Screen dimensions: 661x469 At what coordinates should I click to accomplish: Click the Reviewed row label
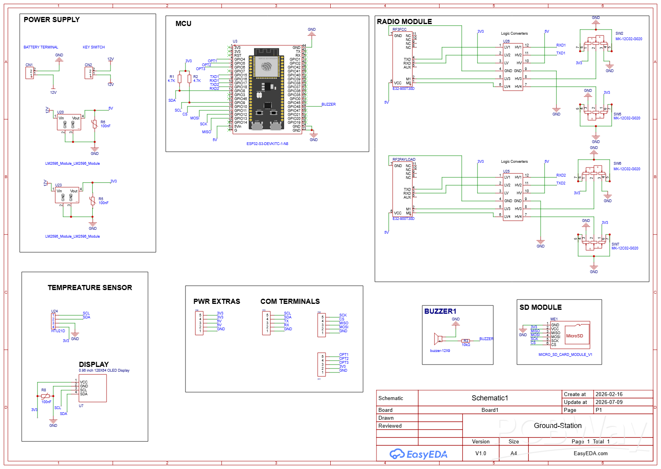[x=390, y=426]
